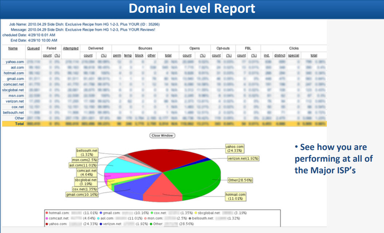Sort by the Name column header

[13, 48]
